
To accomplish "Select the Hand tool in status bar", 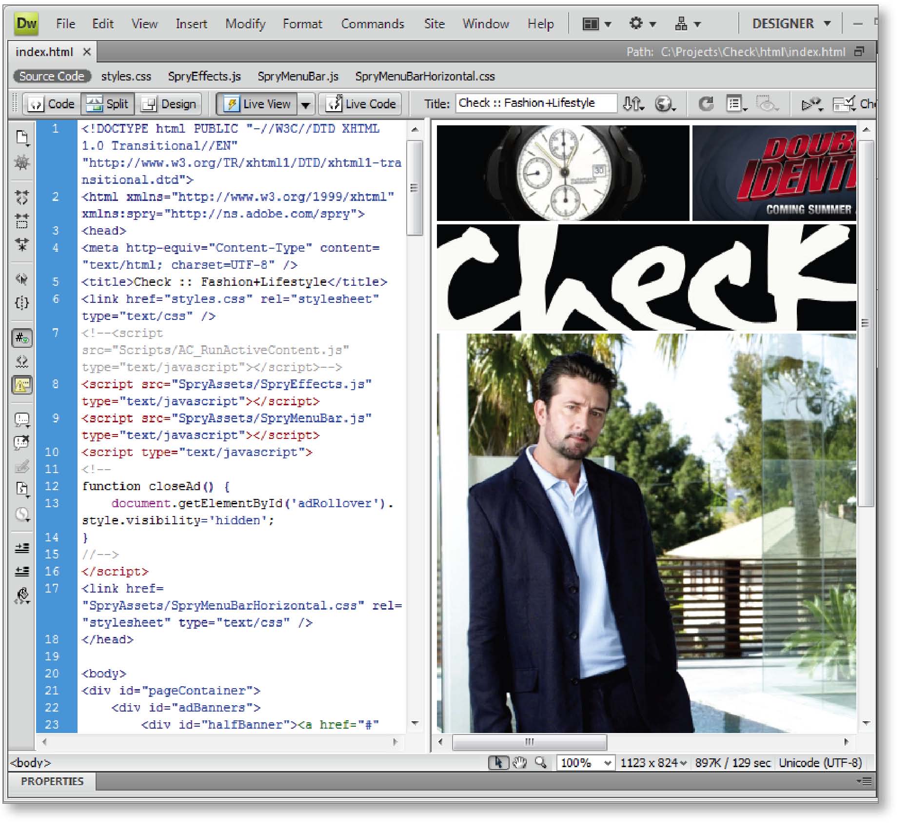I will pyautogui.click(x=520, y=763).
